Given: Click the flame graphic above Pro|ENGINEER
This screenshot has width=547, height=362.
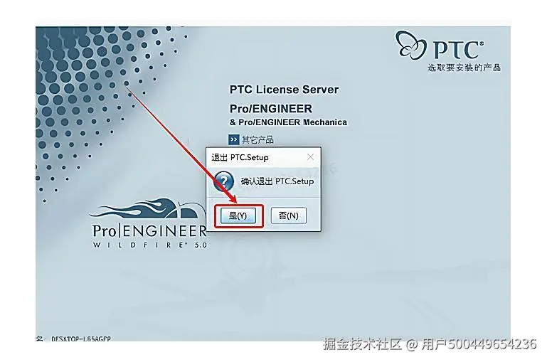Looking at the screenshot, I should (x=147, y=208).
